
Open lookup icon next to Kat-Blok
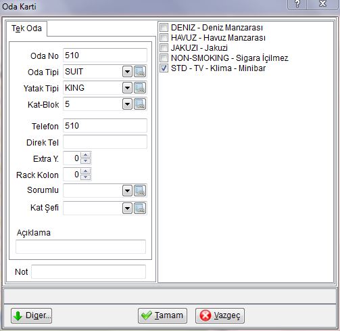(140, 104)
